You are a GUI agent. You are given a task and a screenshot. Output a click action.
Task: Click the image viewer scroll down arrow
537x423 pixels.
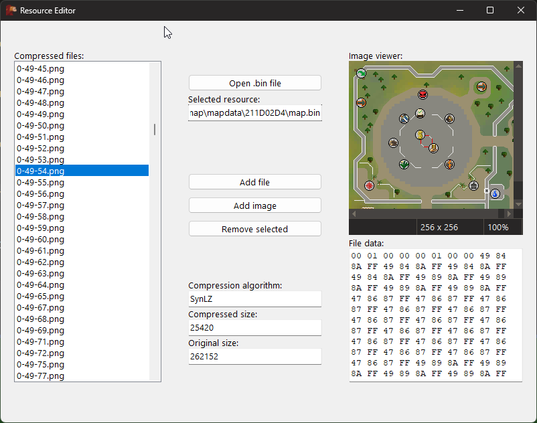(518, 203)
